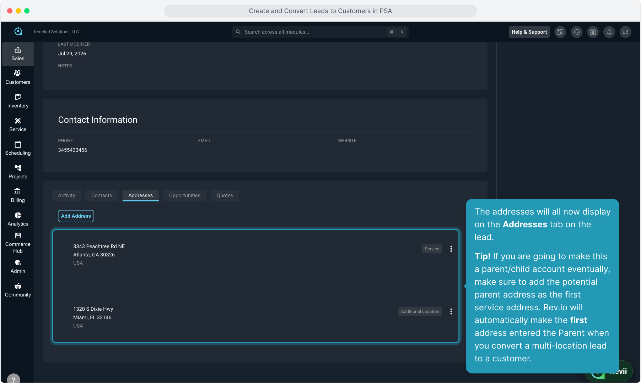Click the Miami, FL 33146 line

[x=92, y=317]
